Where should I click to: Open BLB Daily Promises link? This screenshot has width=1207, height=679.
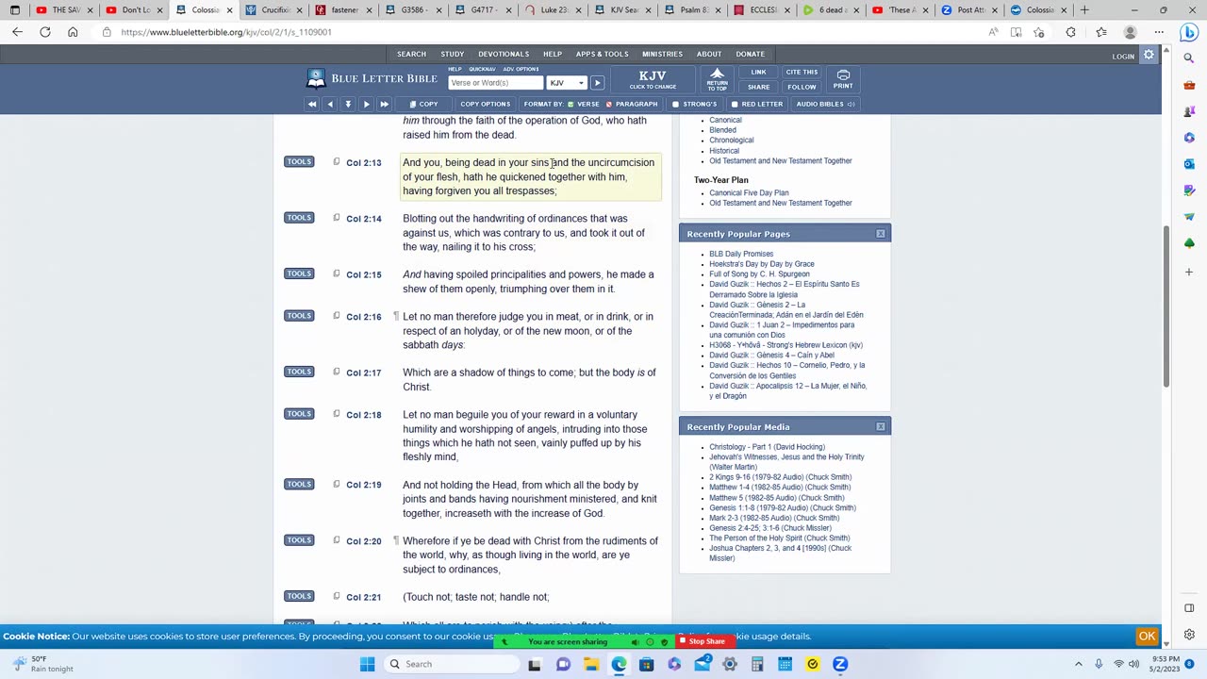tap(741, 254)
